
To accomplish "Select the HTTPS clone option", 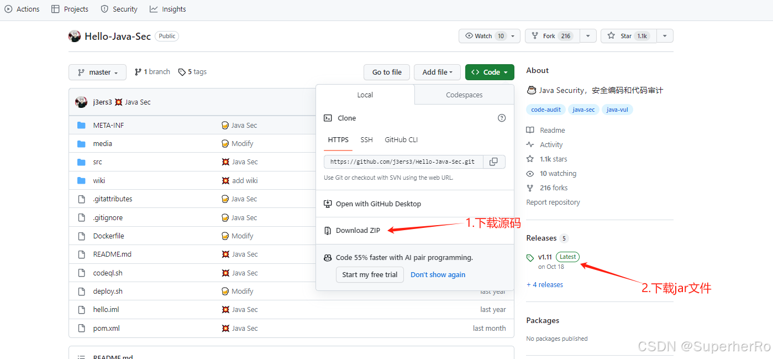I will (x=338, y=140).
